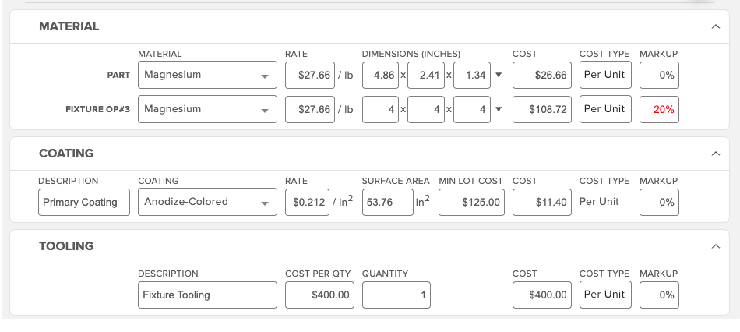Edit the tooling Cost Per Qty field
Viewport: 740px width, 332px height.
(x=321, y=295)
